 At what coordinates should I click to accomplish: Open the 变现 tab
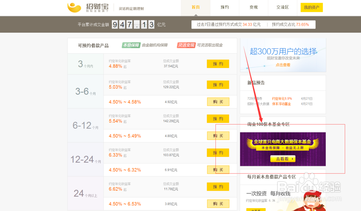coord(253,7)
